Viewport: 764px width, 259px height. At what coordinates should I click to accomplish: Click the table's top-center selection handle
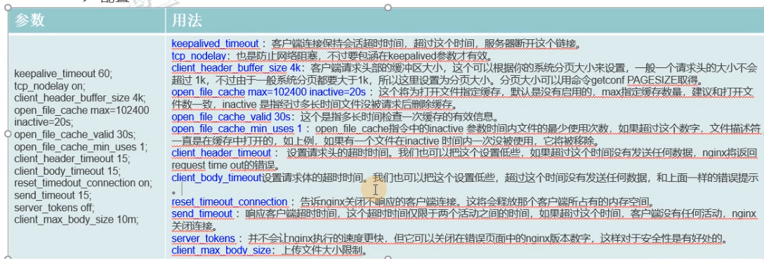388,7
